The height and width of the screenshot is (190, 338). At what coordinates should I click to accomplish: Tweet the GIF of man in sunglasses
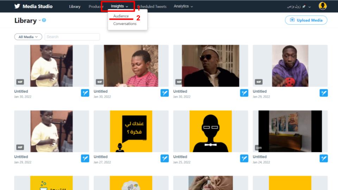(x=244, y=93)
